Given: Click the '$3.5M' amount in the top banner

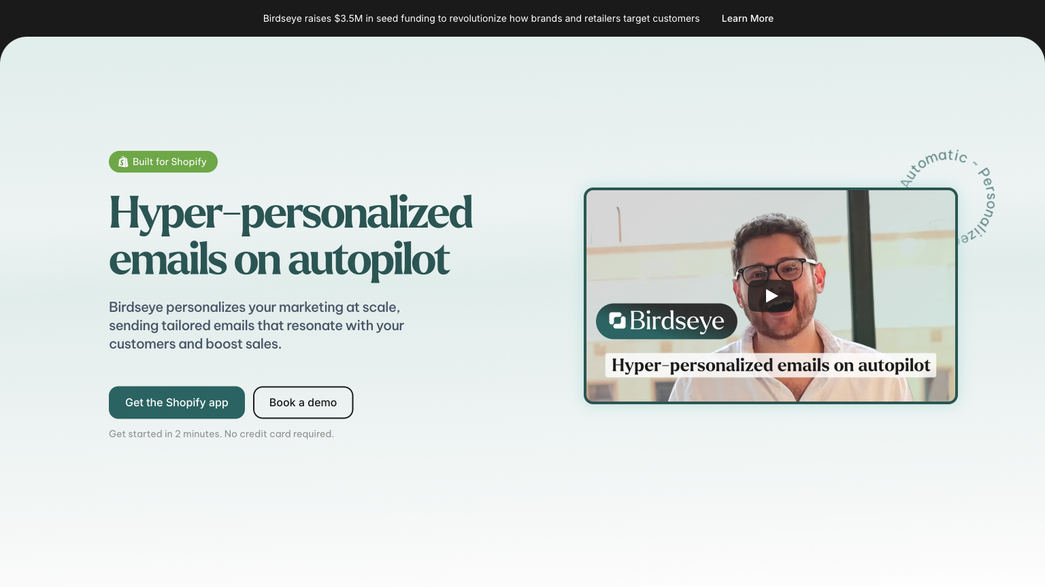Looking at the screenshot, I should [x=348, y=18].
